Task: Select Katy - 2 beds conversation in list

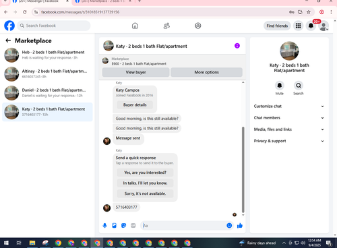Action: coord(47,112)
